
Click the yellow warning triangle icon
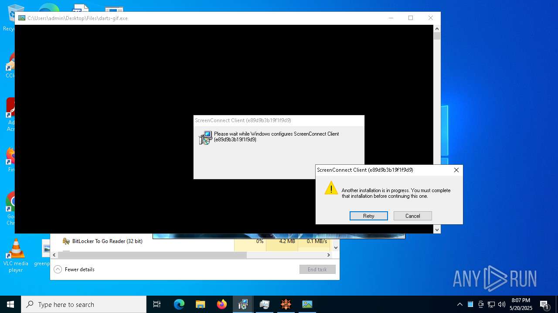click(x=331, y=188)
